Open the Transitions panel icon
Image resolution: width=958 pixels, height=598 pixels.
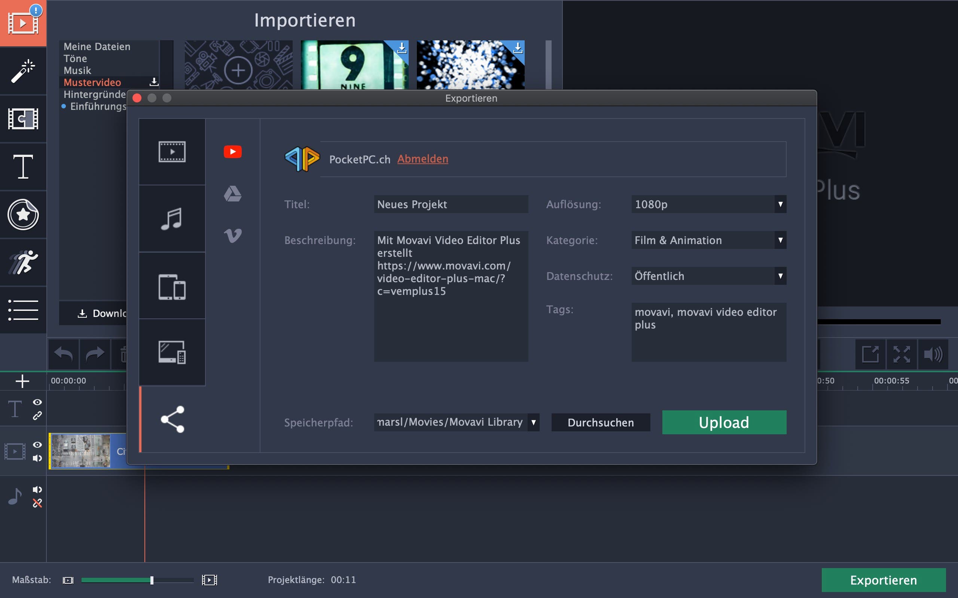23,118
